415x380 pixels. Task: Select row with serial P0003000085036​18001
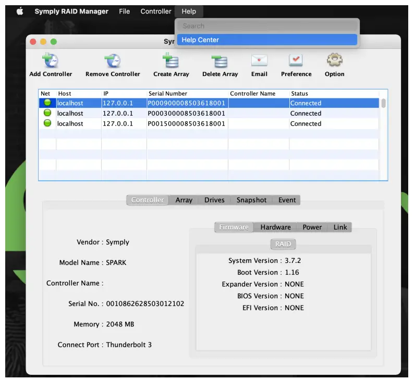pos(209,113)
